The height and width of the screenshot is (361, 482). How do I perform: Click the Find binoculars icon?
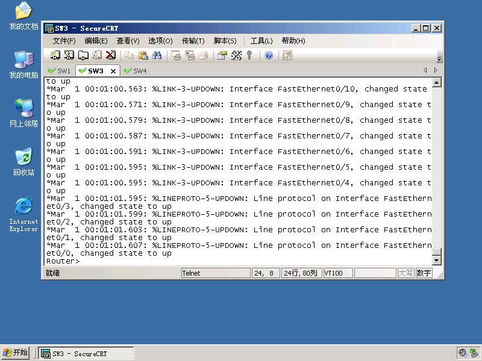(157, 55)
